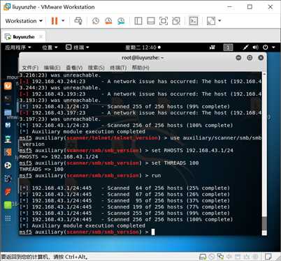
Task: Click the 'RHOSTS => 192.168.43.1/24' line
Action: 59,156
